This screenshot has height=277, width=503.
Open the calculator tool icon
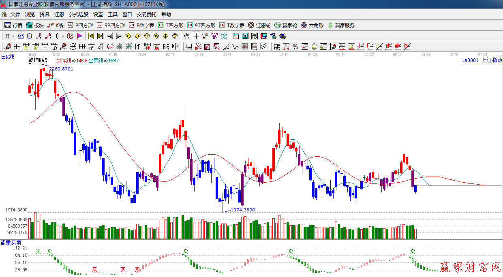tap(245, 36)
